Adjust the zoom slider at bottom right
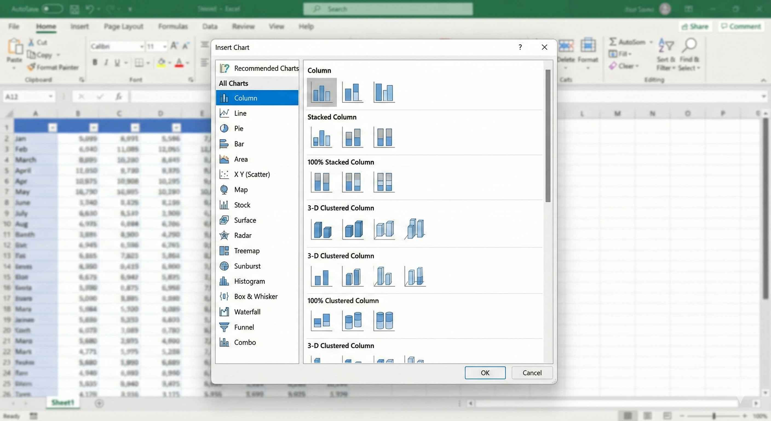This screenshot has width=771, height=421. click(715, 416)
